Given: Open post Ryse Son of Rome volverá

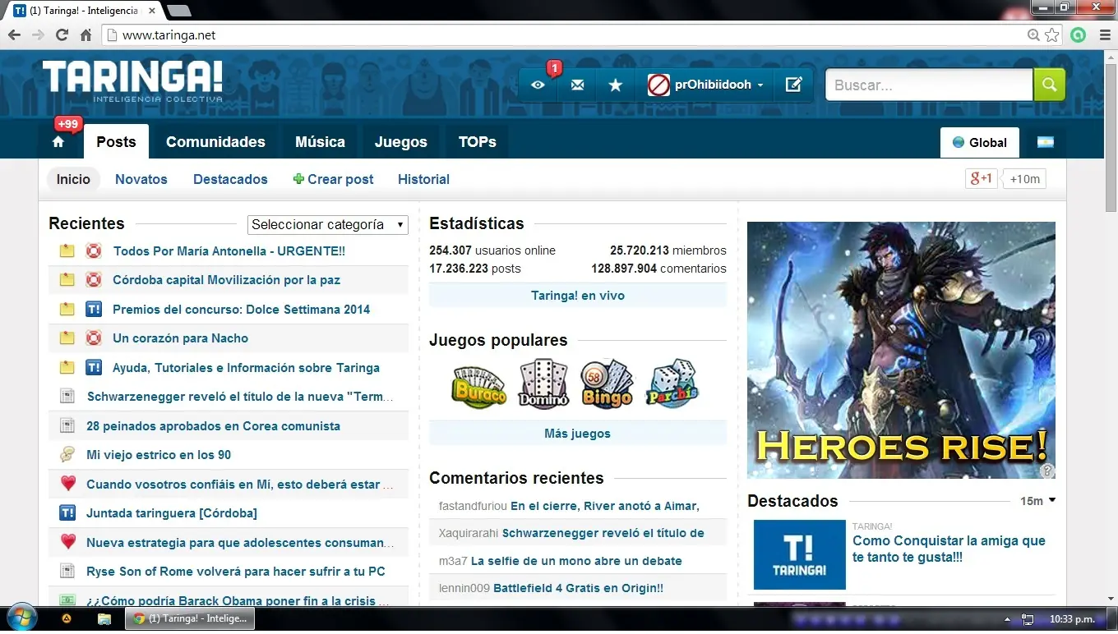Looking at the screenshot, I should [x=236, y=572].
